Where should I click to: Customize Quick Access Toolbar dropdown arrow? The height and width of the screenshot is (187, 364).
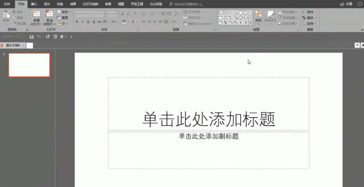tap(71, 37)
